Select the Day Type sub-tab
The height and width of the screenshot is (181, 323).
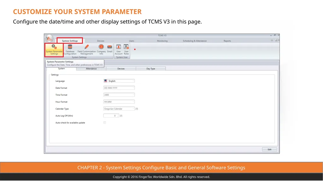151,69
